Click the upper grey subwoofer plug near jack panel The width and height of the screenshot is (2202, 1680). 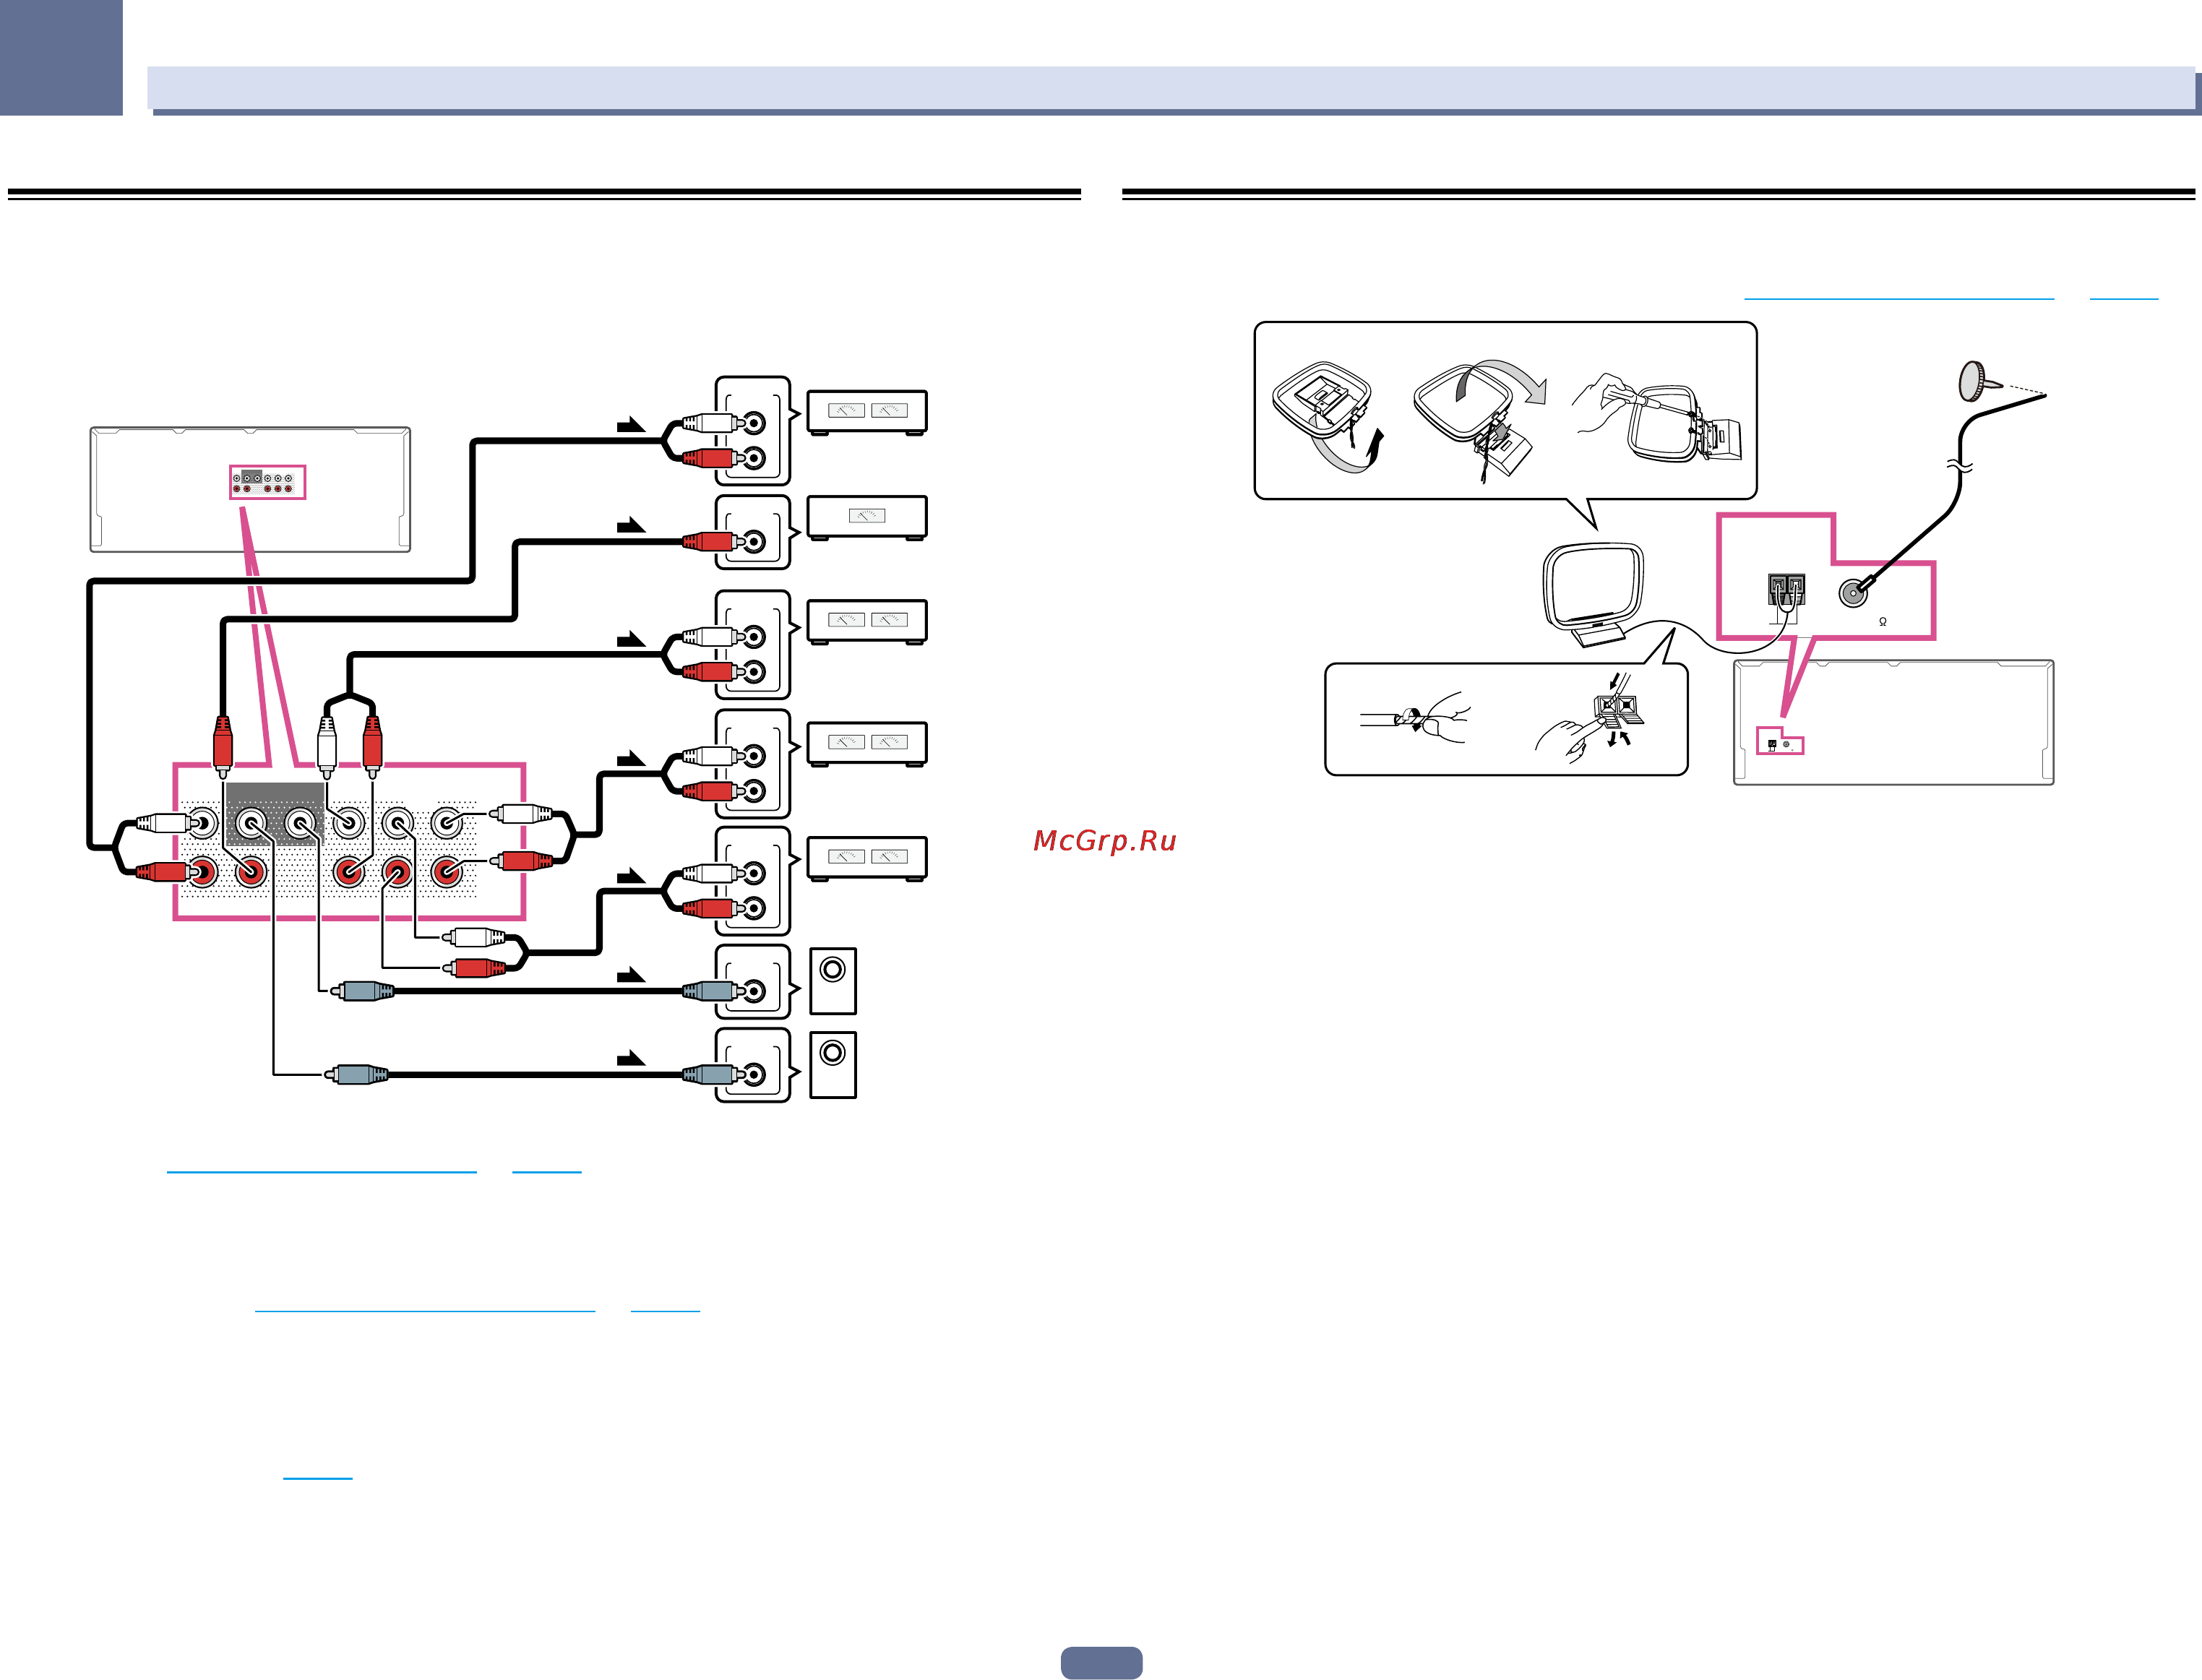[362, 991]
